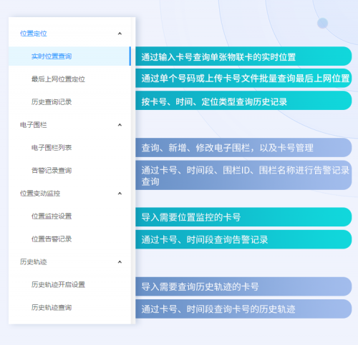The width and height of the screenshot is (358, 345).
Task: Open 实时位置查询 menu item
Action: [x=69, y=56]
